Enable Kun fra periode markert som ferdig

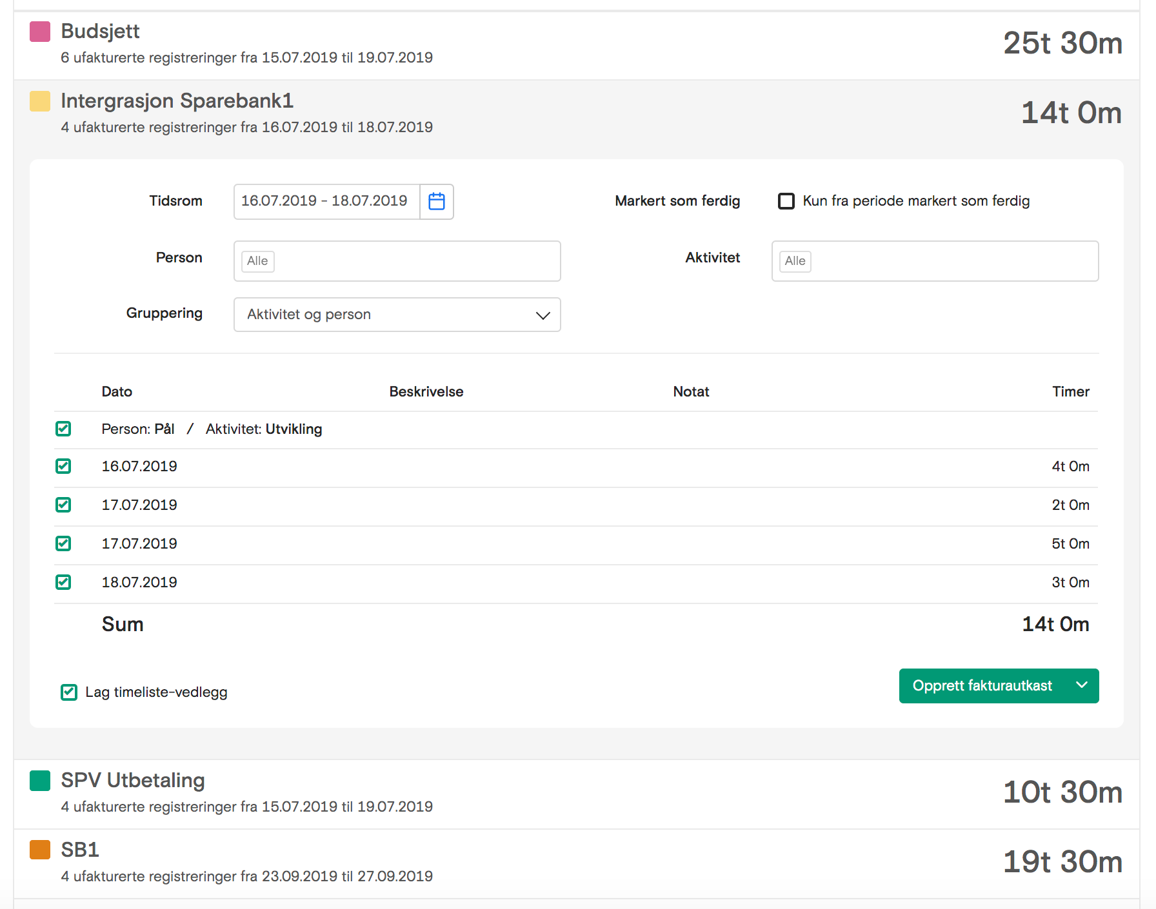tap(786, 201)
